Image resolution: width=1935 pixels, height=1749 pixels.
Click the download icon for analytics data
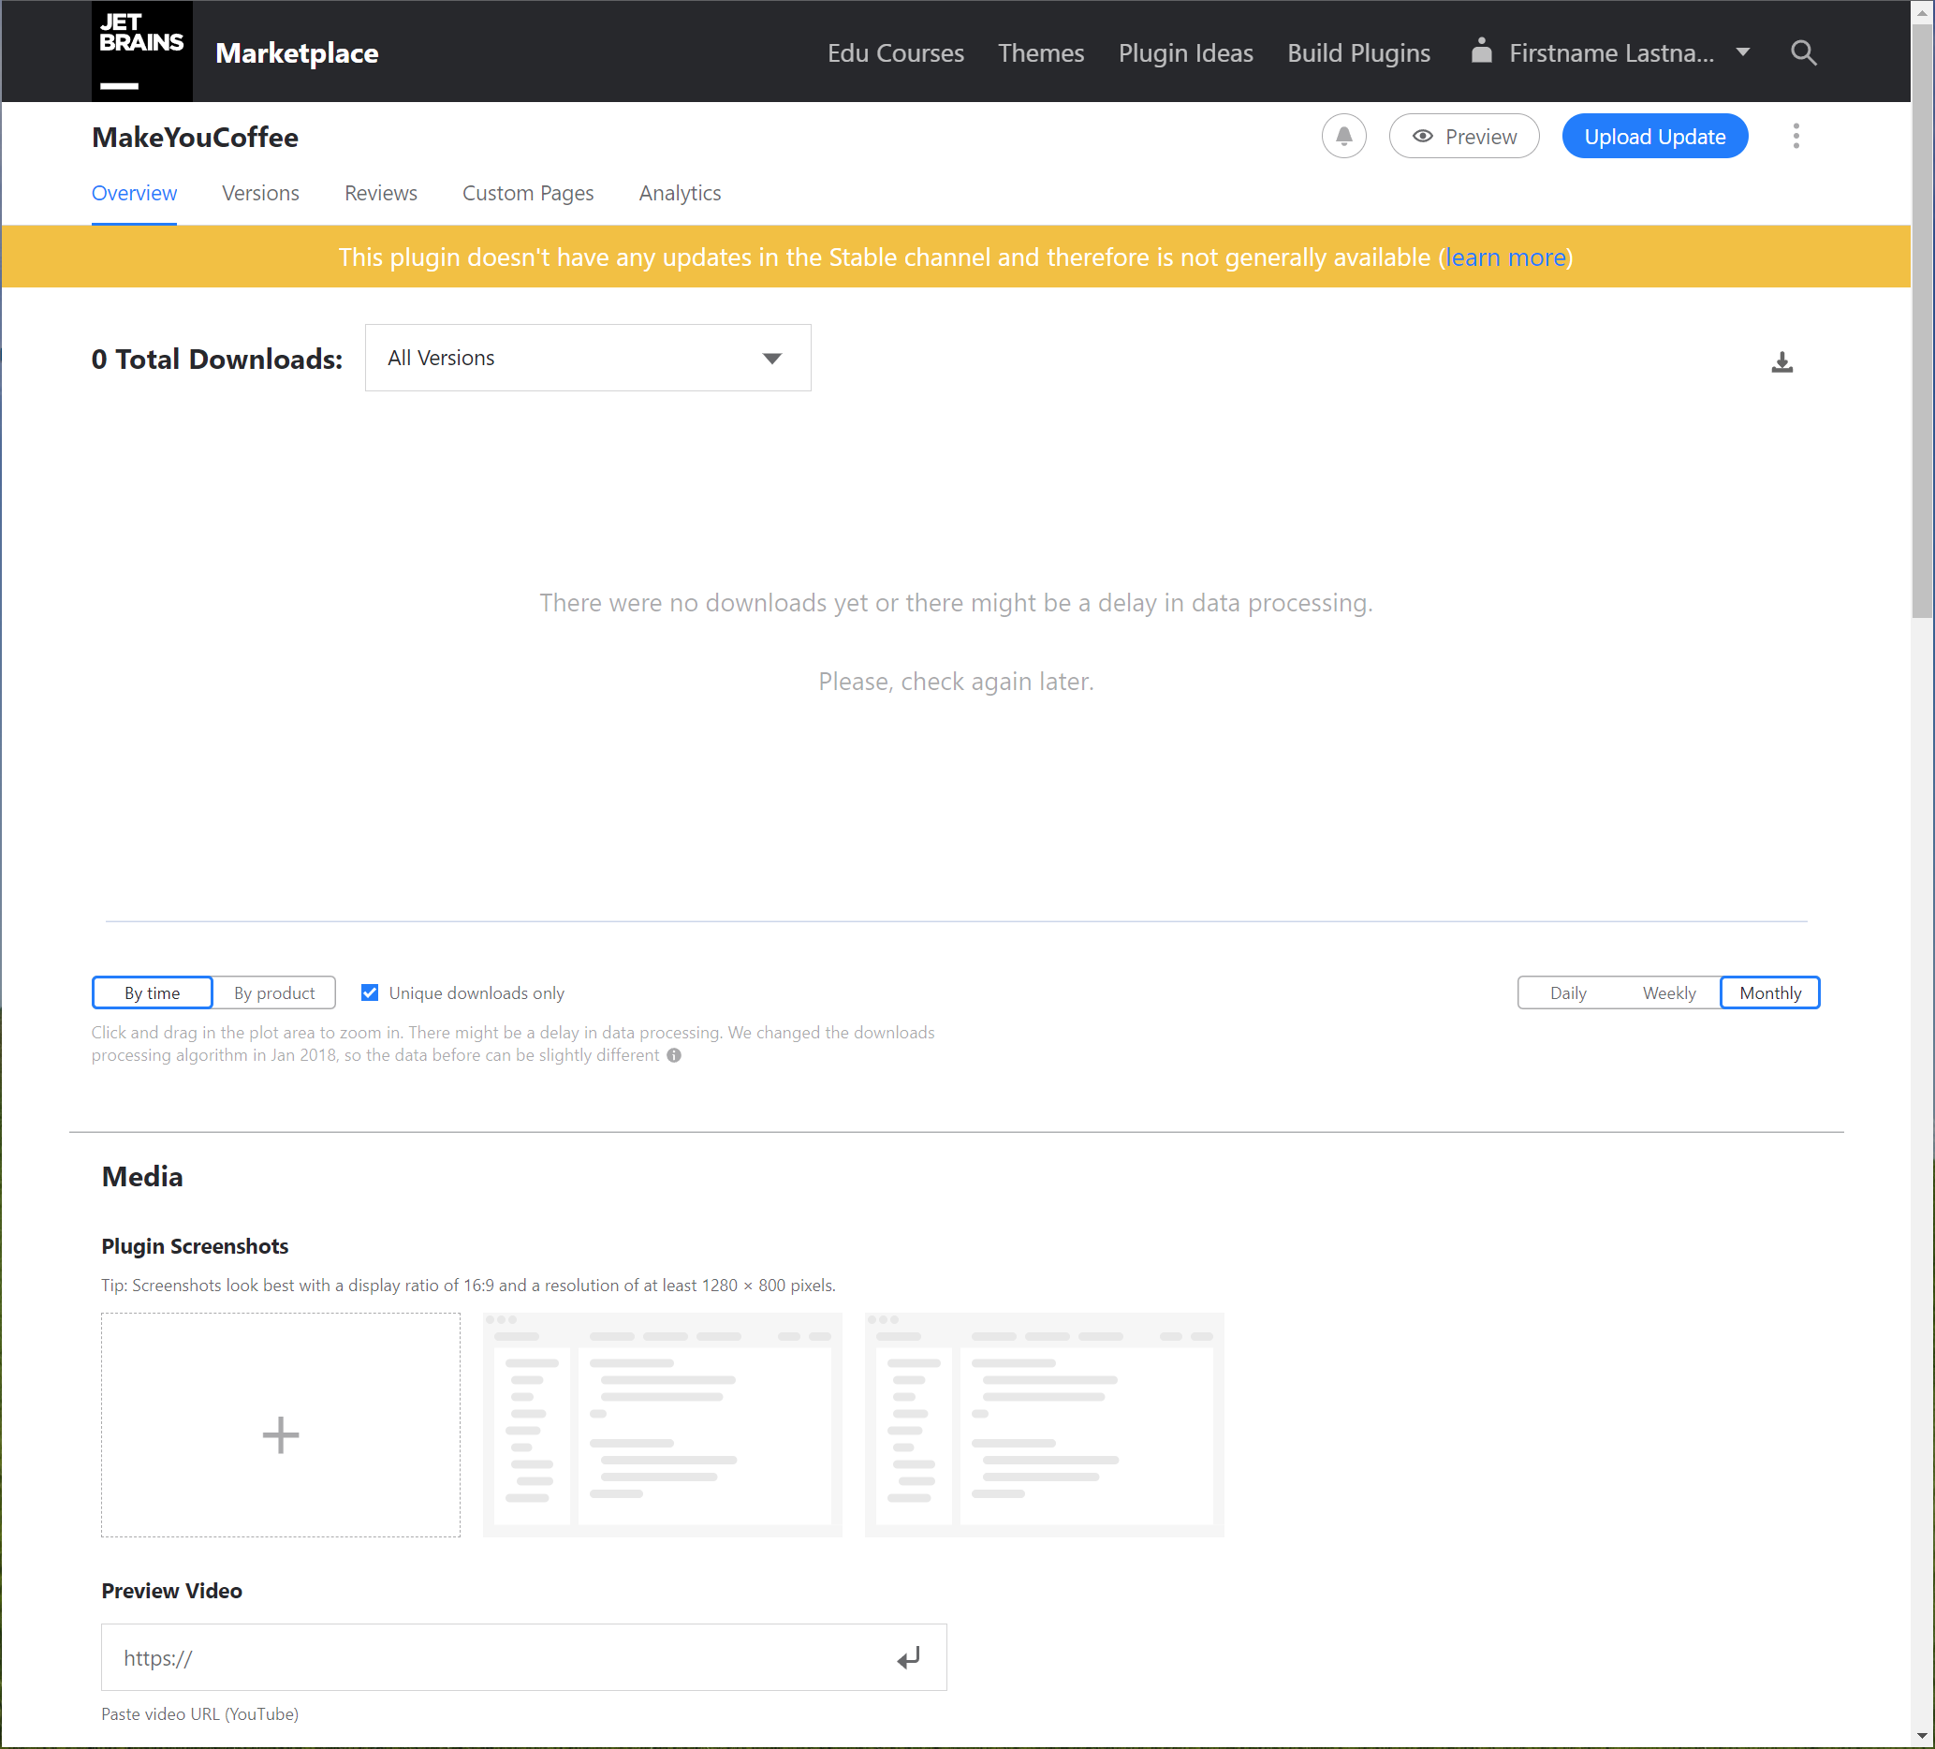1781,360
